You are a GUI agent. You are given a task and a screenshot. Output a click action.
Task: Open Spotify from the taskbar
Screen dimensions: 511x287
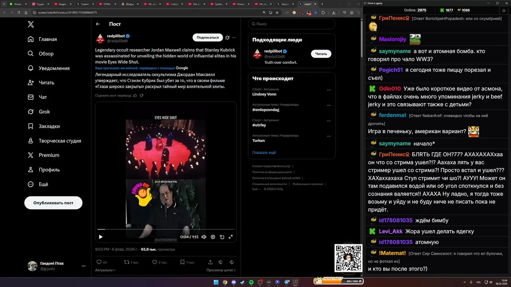coord(251,282)
